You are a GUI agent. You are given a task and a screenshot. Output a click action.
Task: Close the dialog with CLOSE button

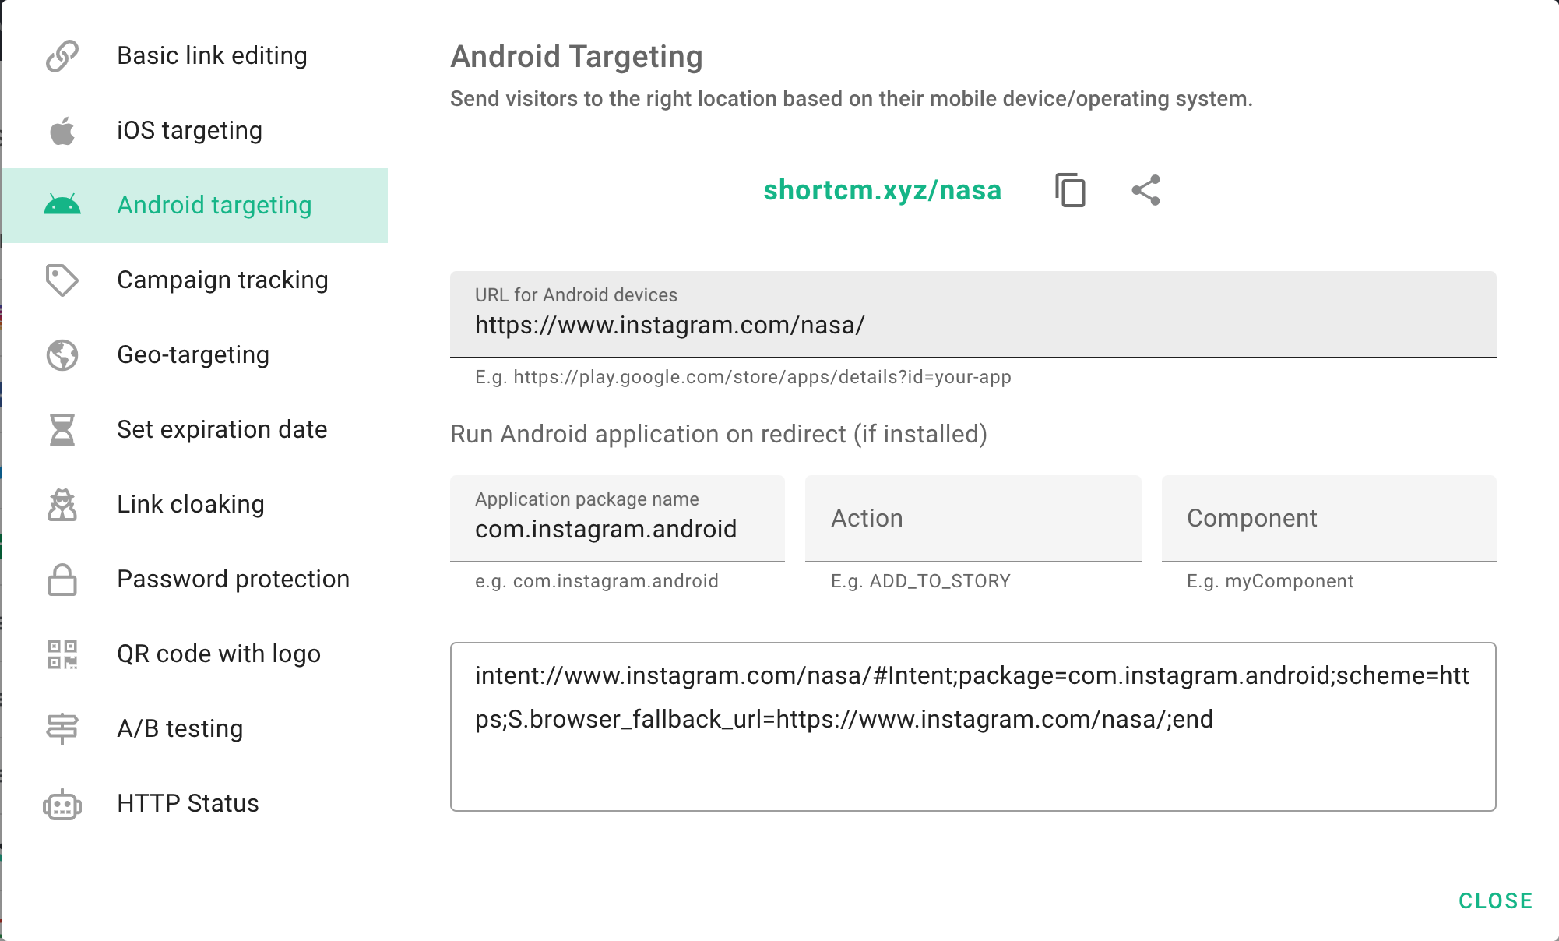[1495, 901]
